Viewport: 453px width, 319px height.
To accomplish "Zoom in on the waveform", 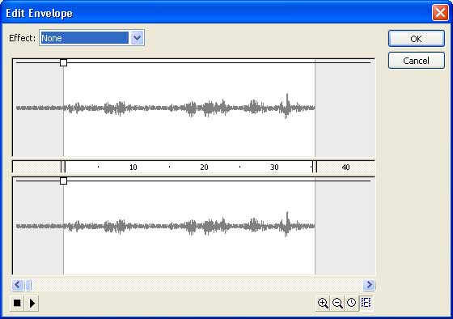I will coord(323,303).
